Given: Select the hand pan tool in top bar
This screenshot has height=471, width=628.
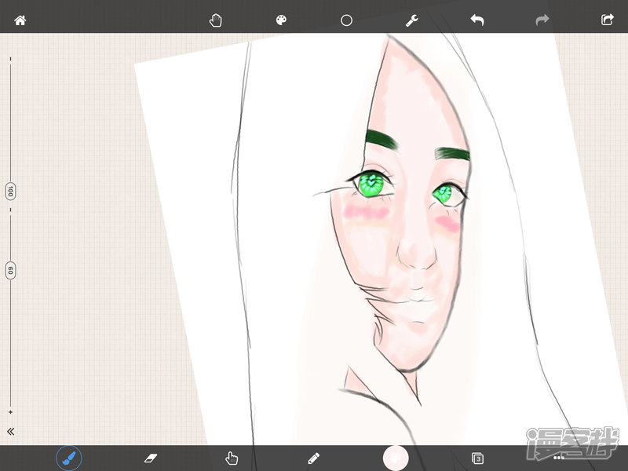Looking at the screenshot, I should point(216,20).
